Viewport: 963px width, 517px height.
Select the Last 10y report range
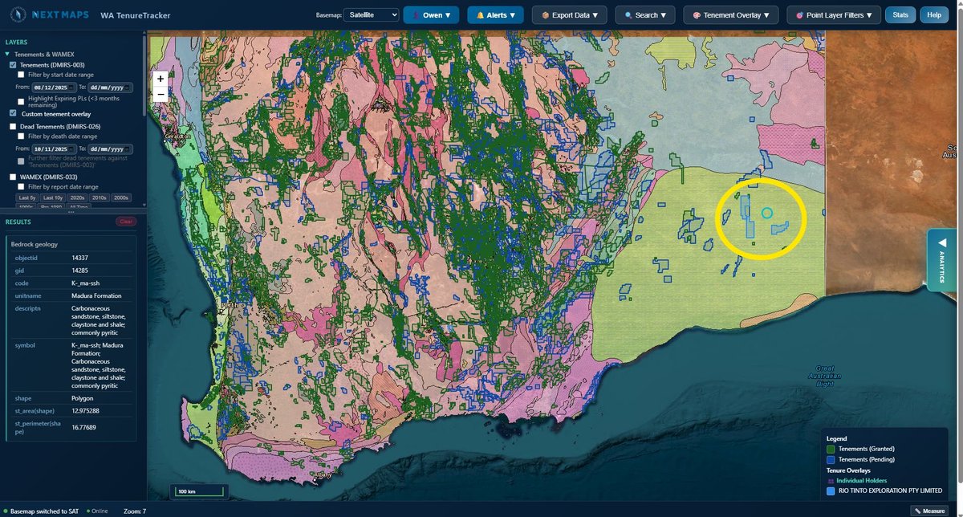tap(53, 197)
